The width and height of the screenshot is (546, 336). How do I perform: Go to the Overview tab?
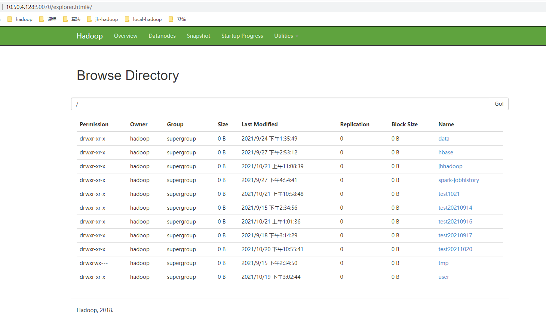126,36
